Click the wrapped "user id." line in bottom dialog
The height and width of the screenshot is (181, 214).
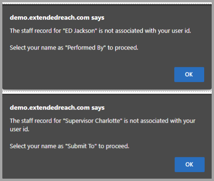(20, 129)
